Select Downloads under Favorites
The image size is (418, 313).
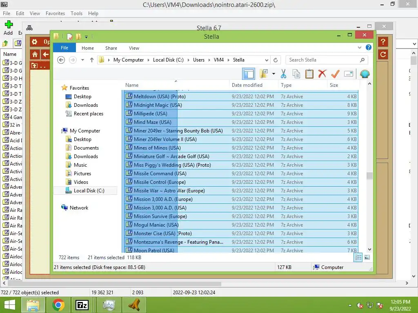(86, 105)
